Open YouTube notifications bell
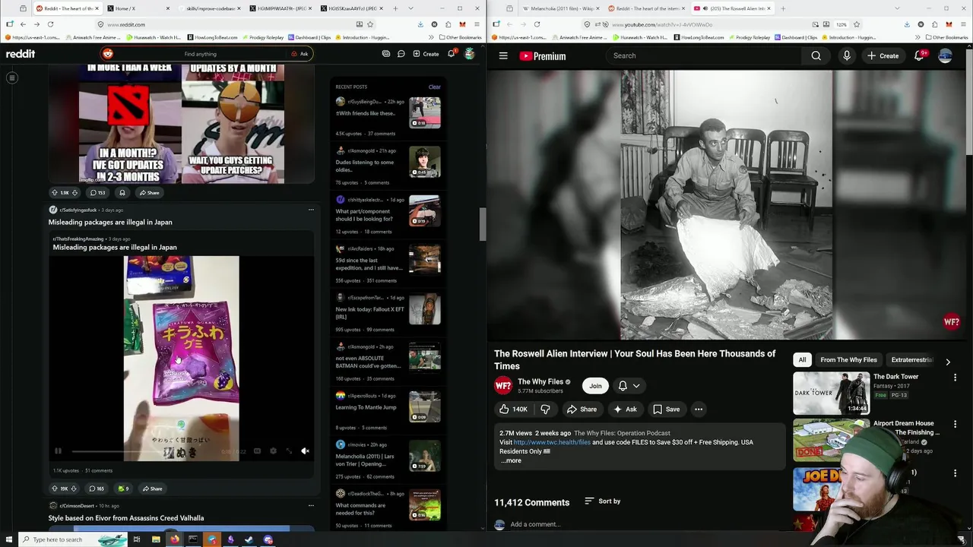973x547 pixels. coord(919,55)
